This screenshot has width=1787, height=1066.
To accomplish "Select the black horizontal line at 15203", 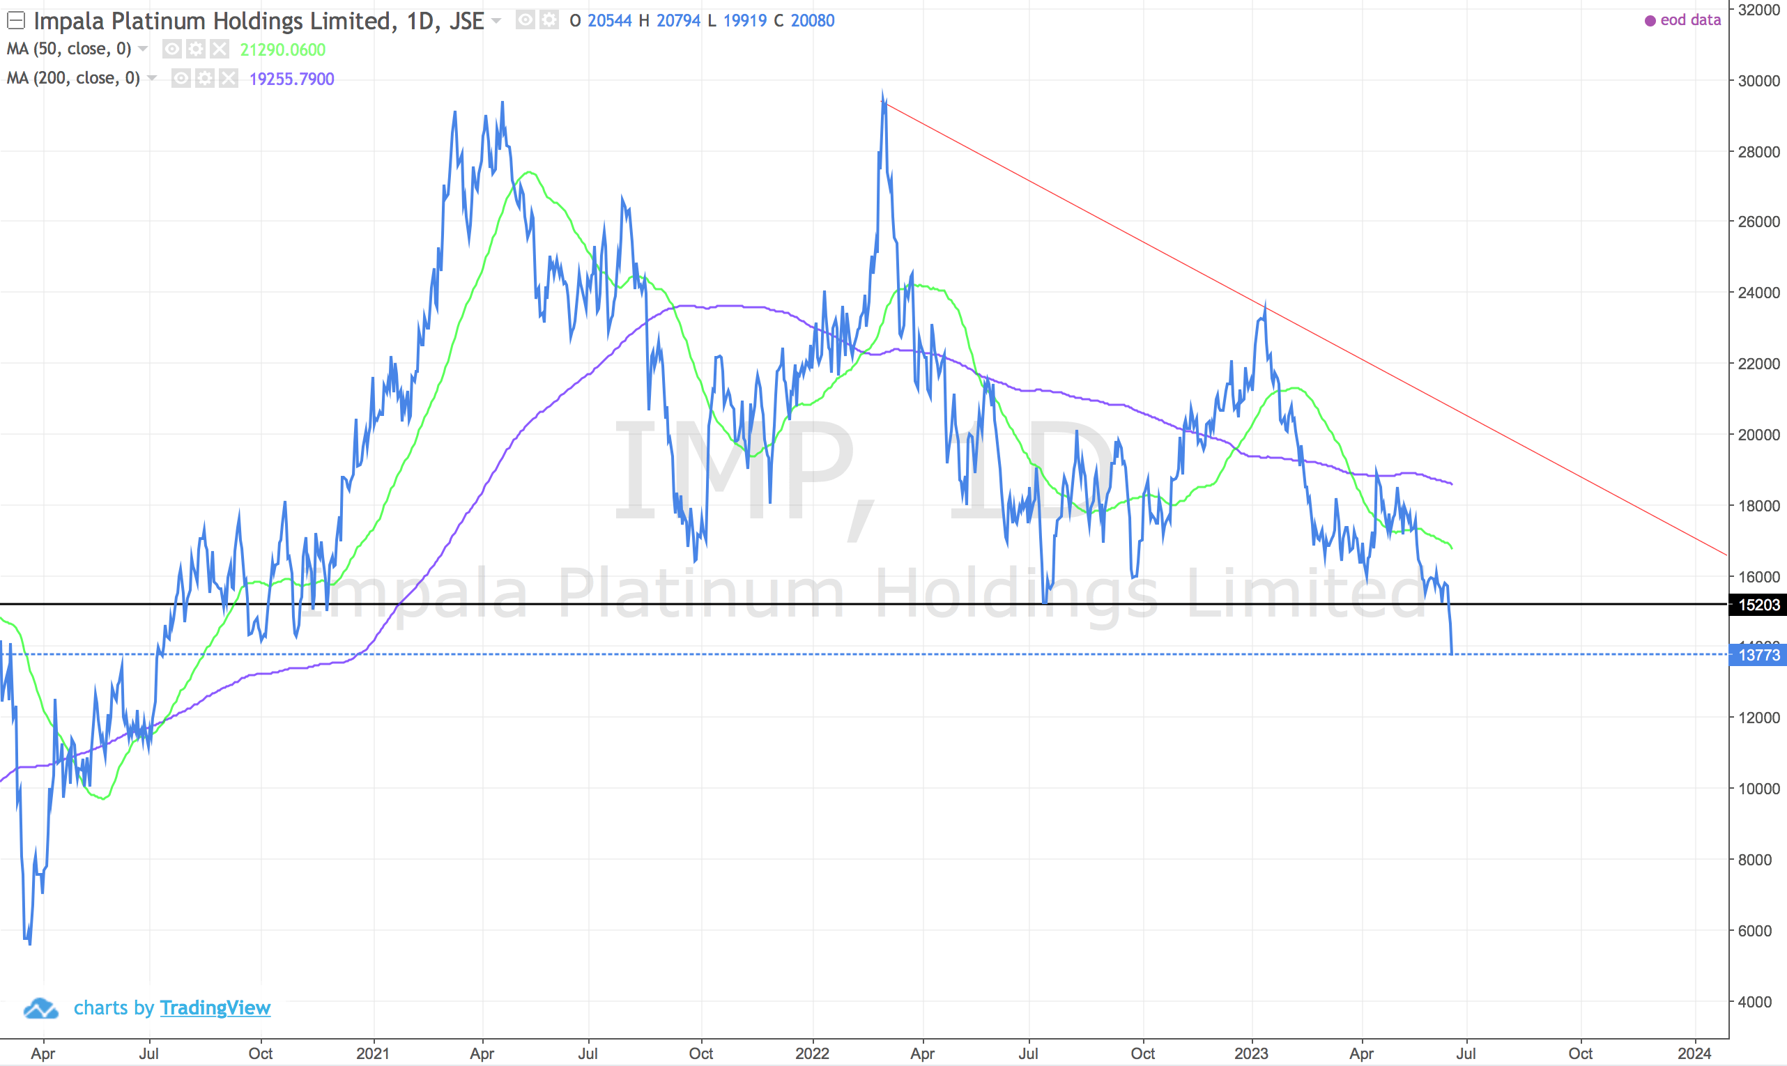I will [x=862, y=604].
